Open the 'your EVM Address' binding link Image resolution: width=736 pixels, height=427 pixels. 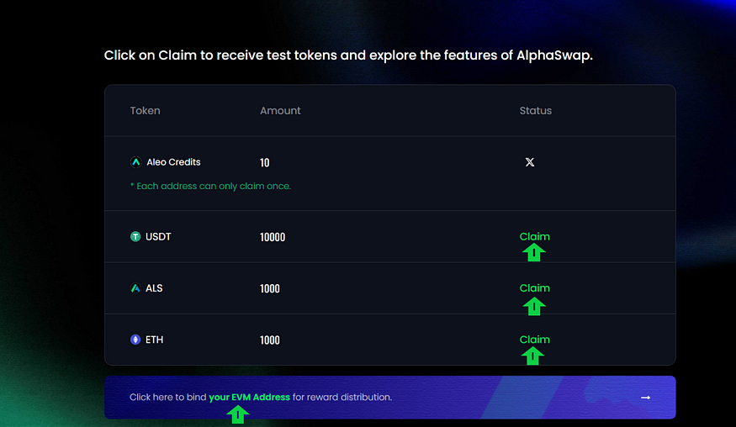tap(249, 397)
